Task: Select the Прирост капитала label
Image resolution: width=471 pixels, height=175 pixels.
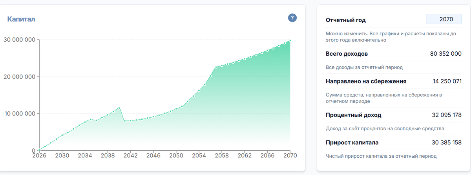Action: click(x=352, y=142)
